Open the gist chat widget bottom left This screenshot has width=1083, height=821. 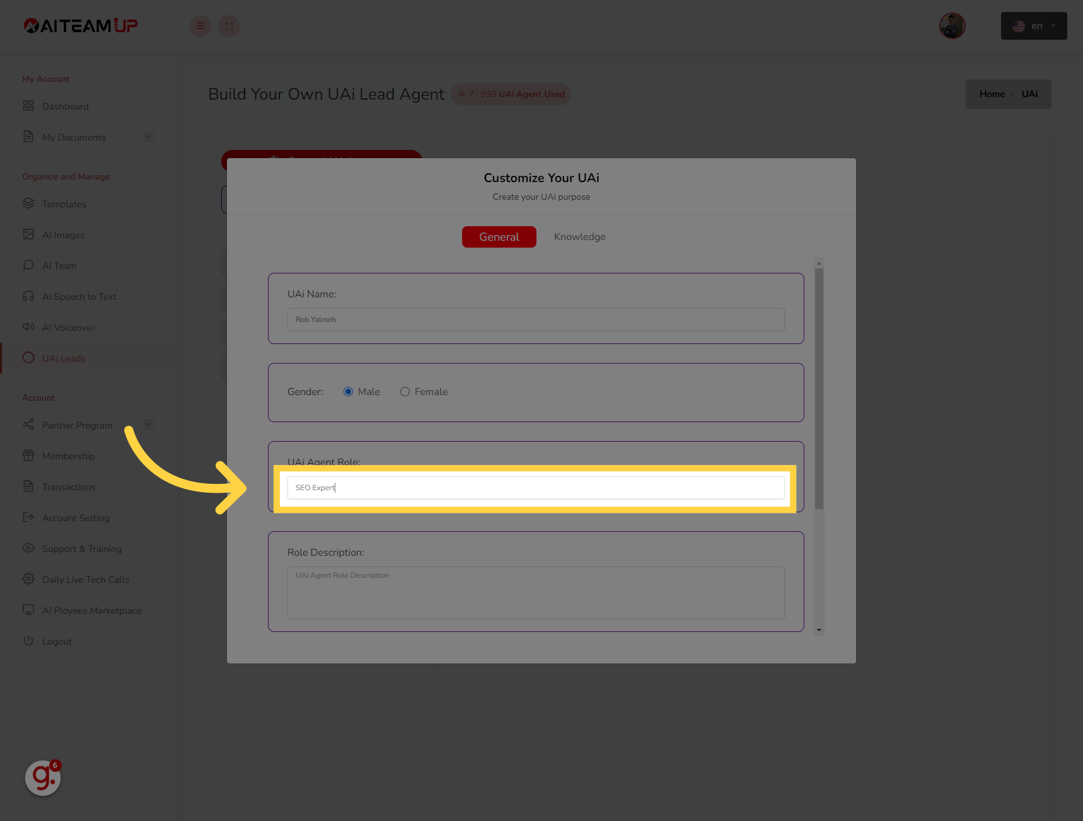coord(42,778)
